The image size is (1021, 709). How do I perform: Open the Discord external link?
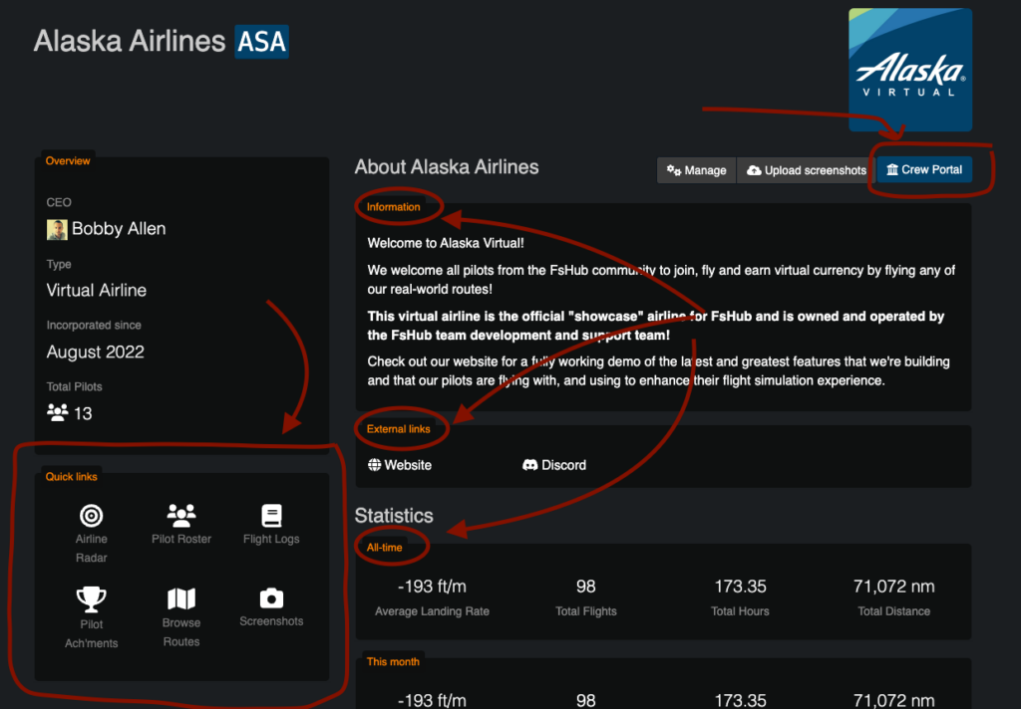click(554, 465)
